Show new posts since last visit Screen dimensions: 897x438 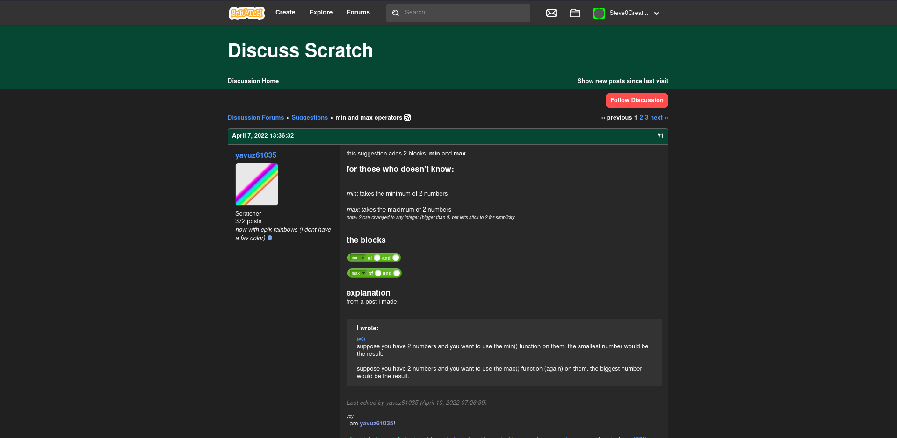(622, 81)
